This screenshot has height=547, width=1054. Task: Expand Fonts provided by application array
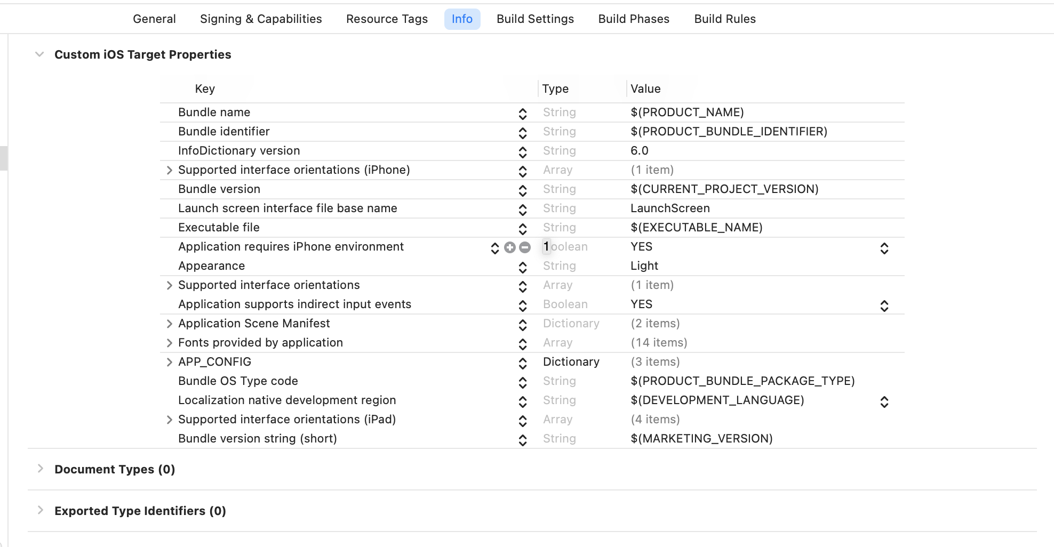coord(169,343)
